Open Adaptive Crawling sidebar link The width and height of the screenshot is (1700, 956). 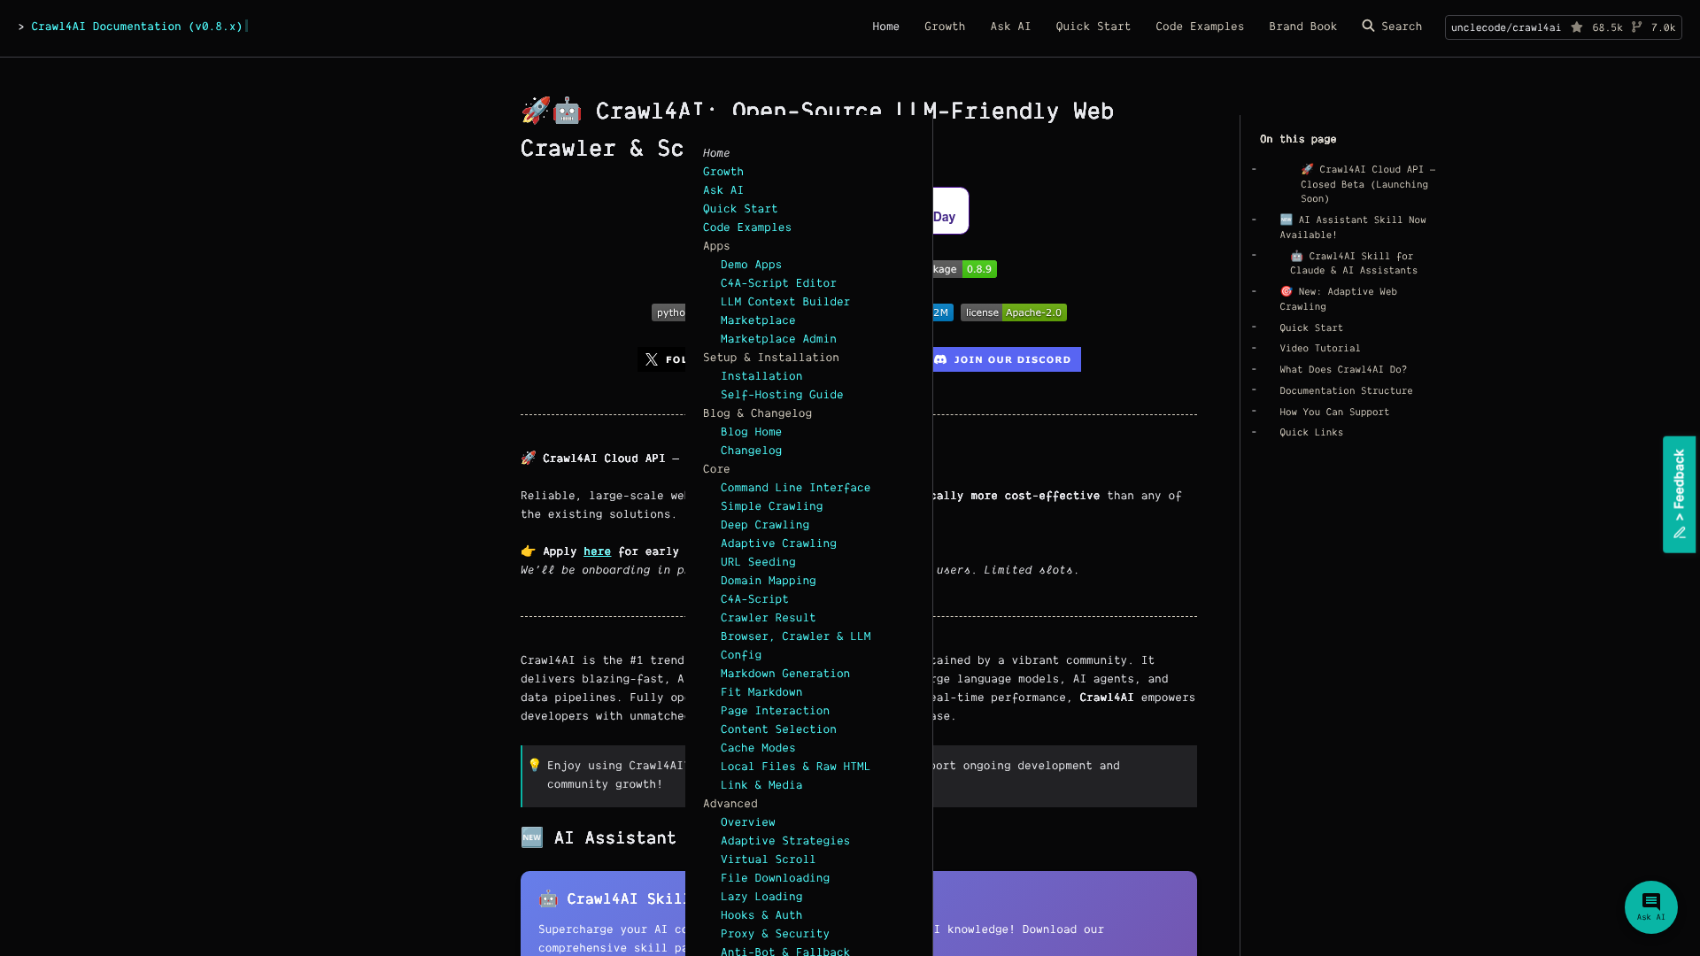click(x=778, y=544)
